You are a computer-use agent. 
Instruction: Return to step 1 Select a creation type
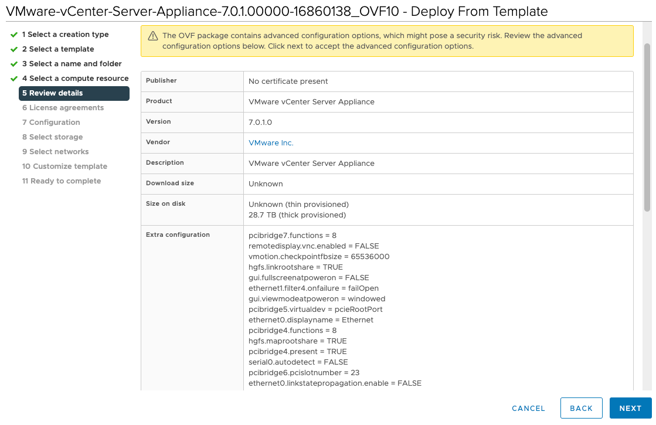point(65,35)
